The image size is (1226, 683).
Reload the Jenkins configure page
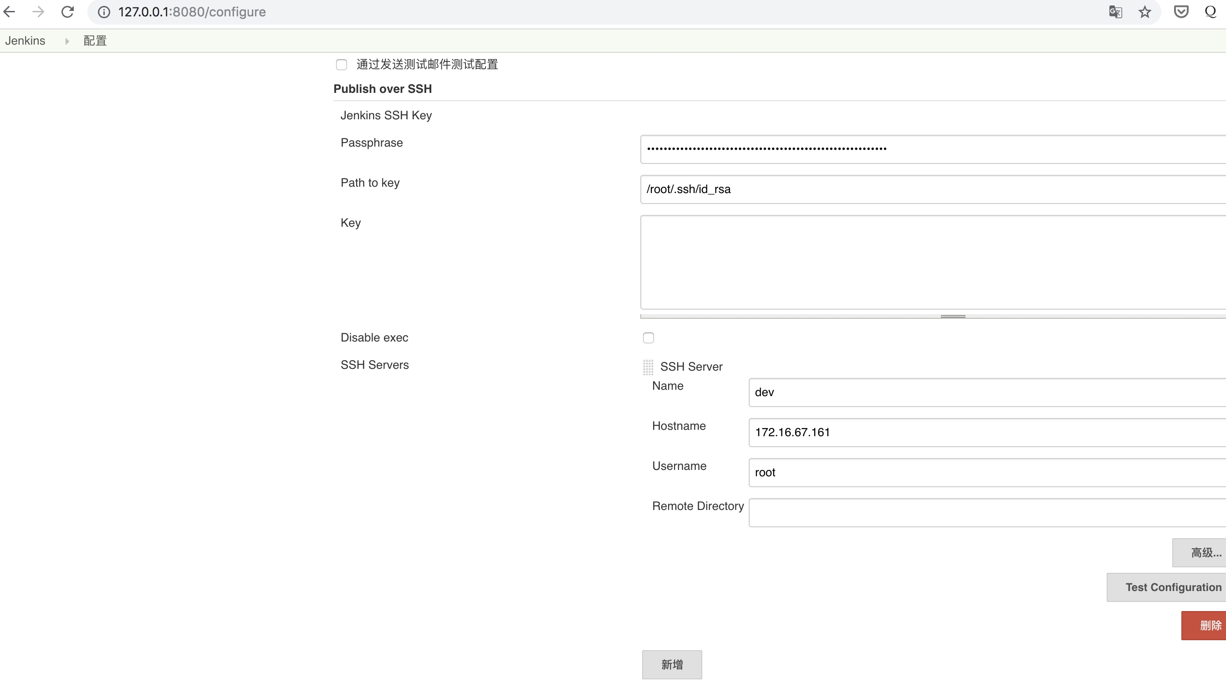pyautogui.click(x=67, y=12)
